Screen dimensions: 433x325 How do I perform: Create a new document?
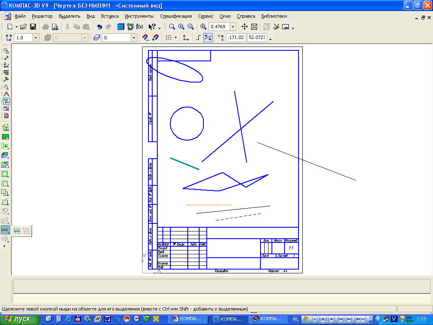pos(10,27)
